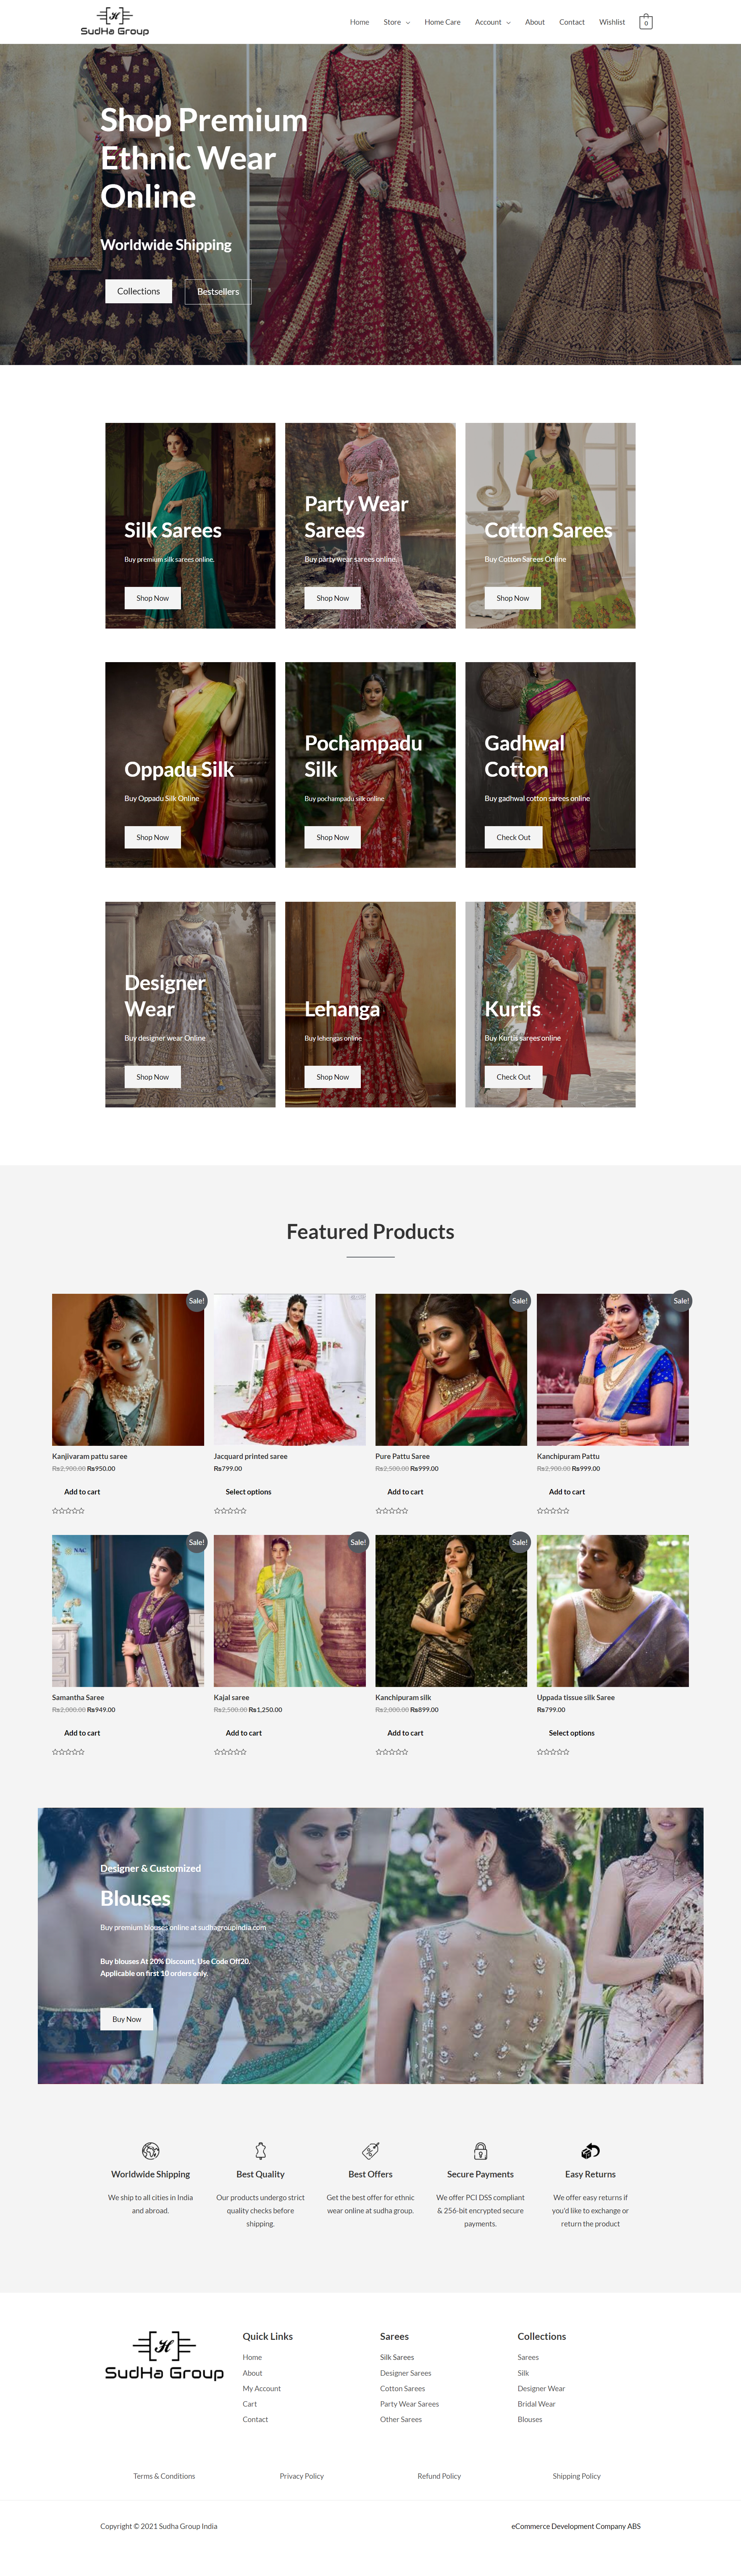
Task: Expand the Account dropdown menu
Action: click(493, 22)
